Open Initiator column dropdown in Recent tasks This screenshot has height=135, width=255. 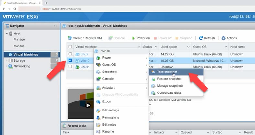(176, 132)
